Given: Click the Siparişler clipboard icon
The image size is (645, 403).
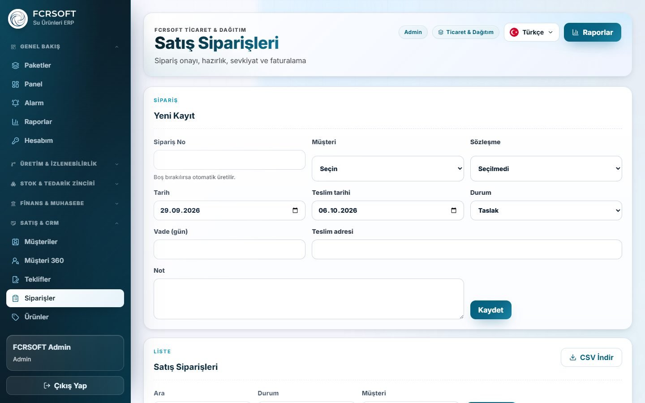Looking at the screenshot, I should tap(15, 298).
